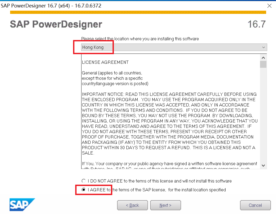Viewport: 276px width, 214px height.
Task: Expand the combo box showing Hong Kong
Action: tap(173, 47)
